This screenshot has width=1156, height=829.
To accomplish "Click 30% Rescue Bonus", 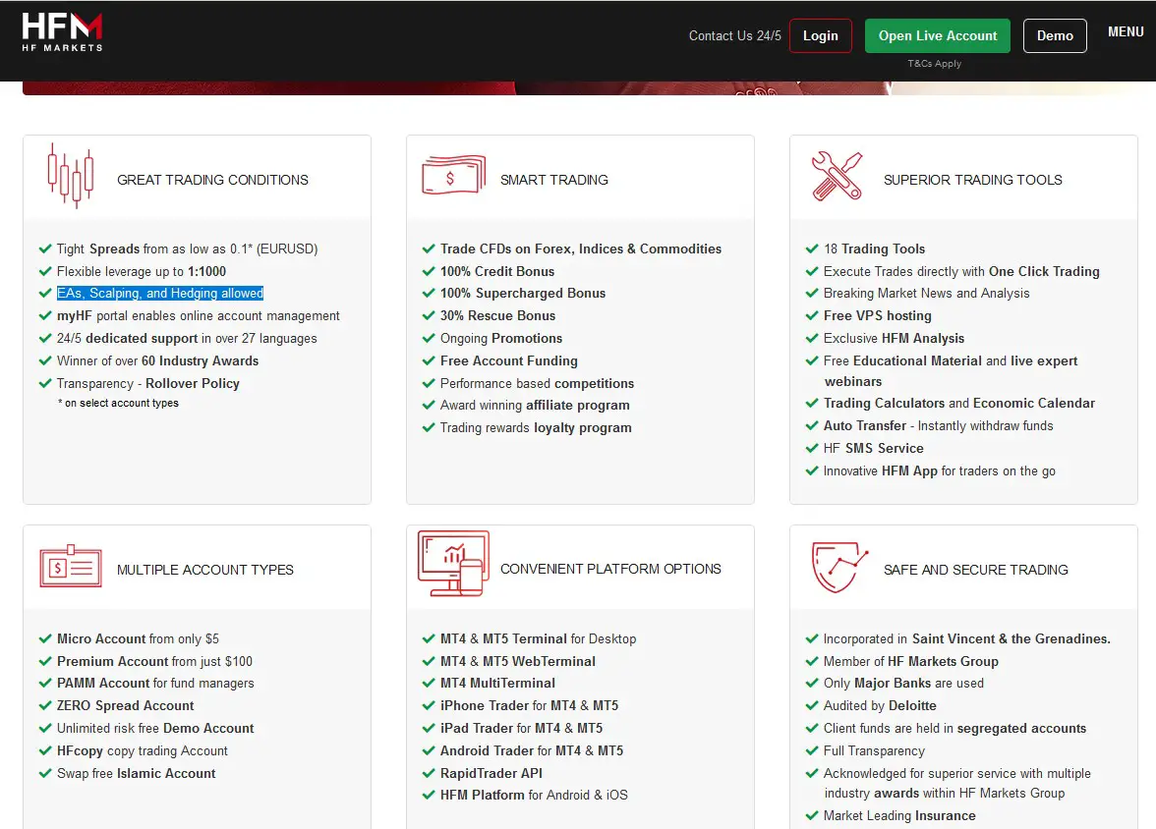I will [497, 315].
